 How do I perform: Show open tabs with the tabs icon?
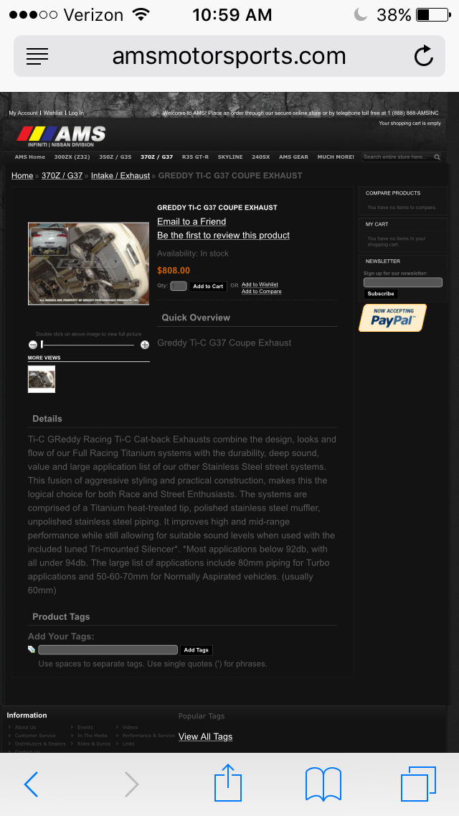[418, 784]
